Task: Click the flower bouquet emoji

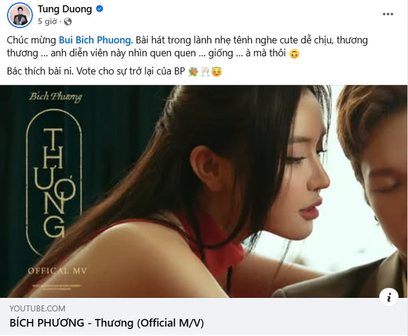Action: (x=193, y=71)
